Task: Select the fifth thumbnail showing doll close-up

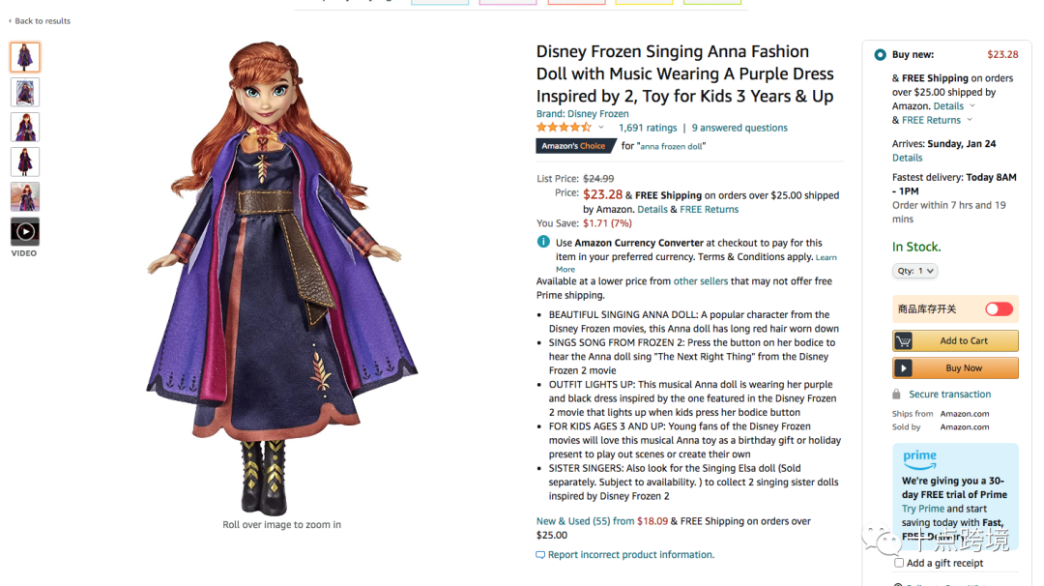Action: tap(25, 196)
